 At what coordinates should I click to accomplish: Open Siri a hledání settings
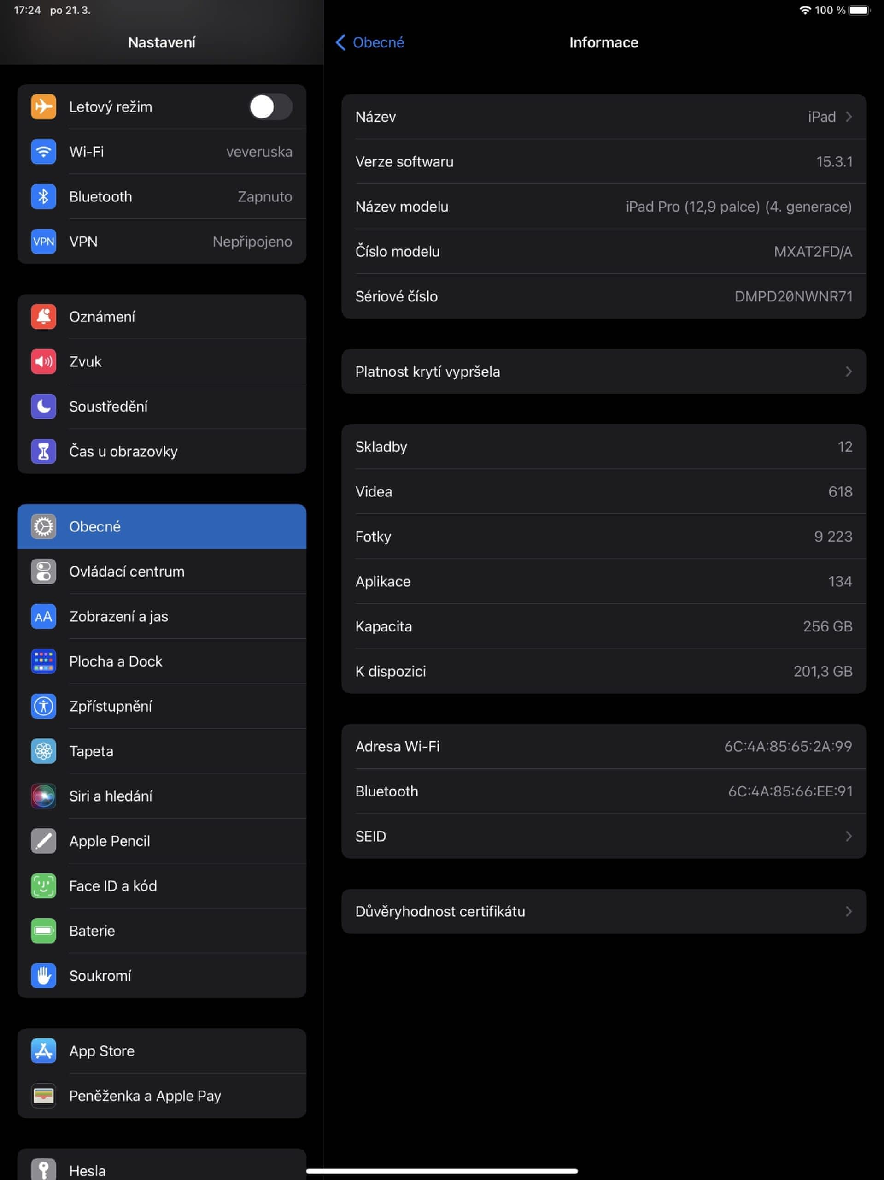point(162,796)
